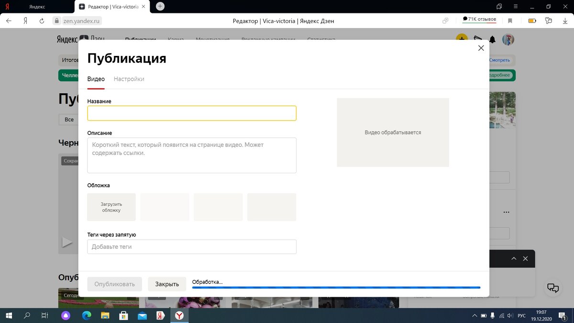The image size is (574, 323).
Task: Click the Закрыть button
Action: (x=167, y=284)
